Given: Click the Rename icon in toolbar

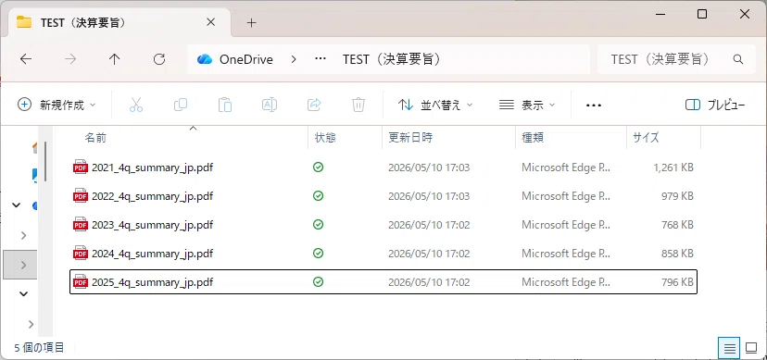Looking at the screenshot, I should click(270, 105).
